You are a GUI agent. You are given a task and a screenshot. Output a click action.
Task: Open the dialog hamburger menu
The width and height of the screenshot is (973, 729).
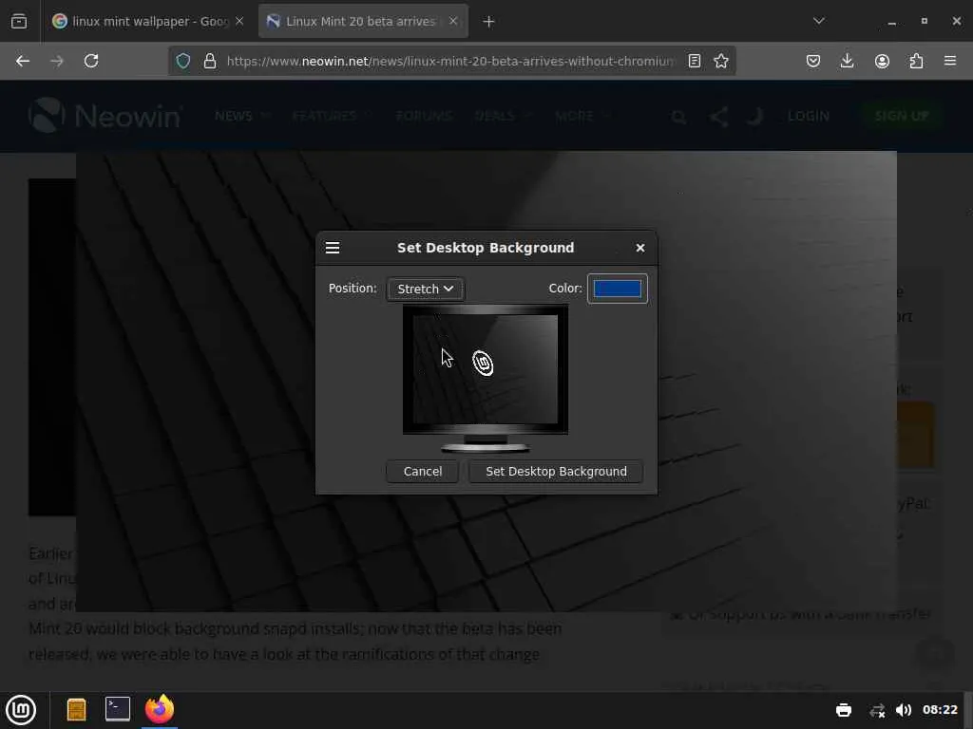coord(333,248)
